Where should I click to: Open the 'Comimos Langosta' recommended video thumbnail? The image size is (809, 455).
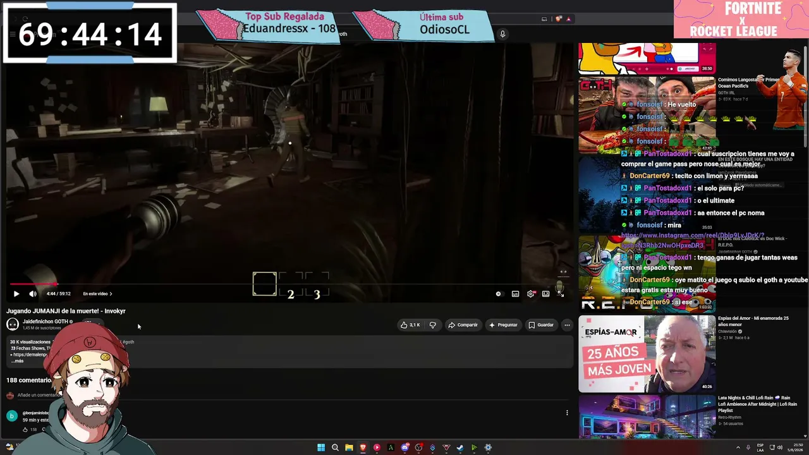coord(647,114)
